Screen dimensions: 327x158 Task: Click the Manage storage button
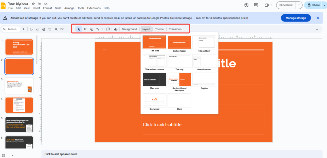[296, 18]
